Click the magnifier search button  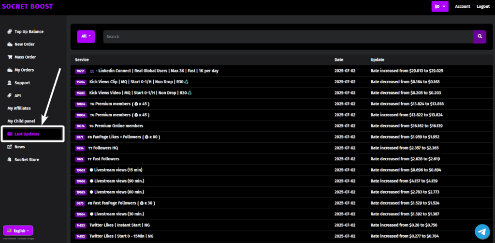tap(480, 36)
